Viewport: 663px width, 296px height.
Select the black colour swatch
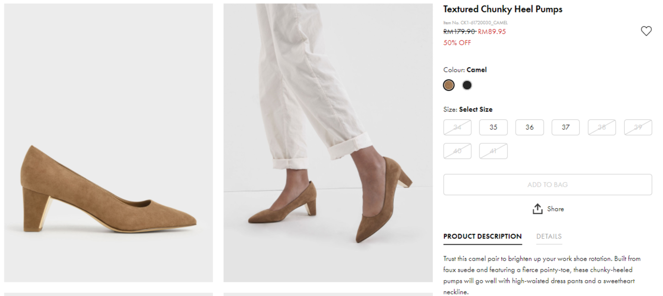tap(467, 85)
